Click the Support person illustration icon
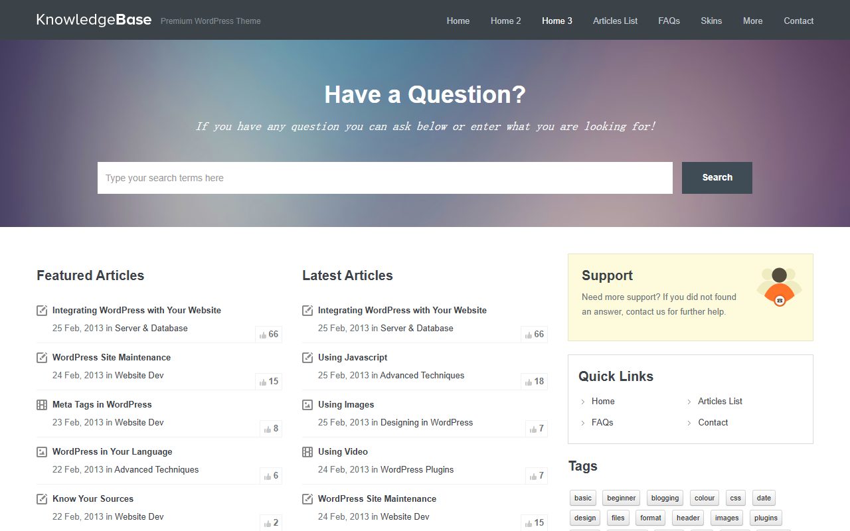The height and width of the screenshot is (531, 850). coord(780,287)
